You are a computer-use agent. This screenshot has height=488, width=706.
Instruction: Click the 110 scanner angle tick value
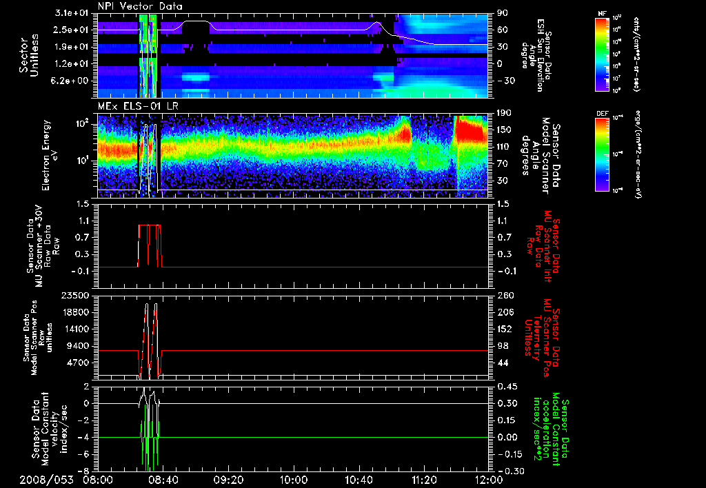(504, 147)
